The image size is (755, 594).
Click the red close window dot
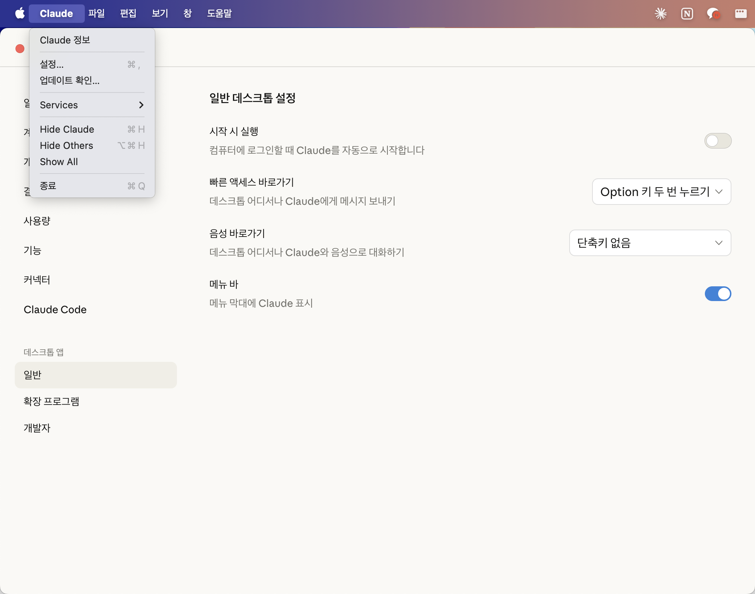coord(20,49)
